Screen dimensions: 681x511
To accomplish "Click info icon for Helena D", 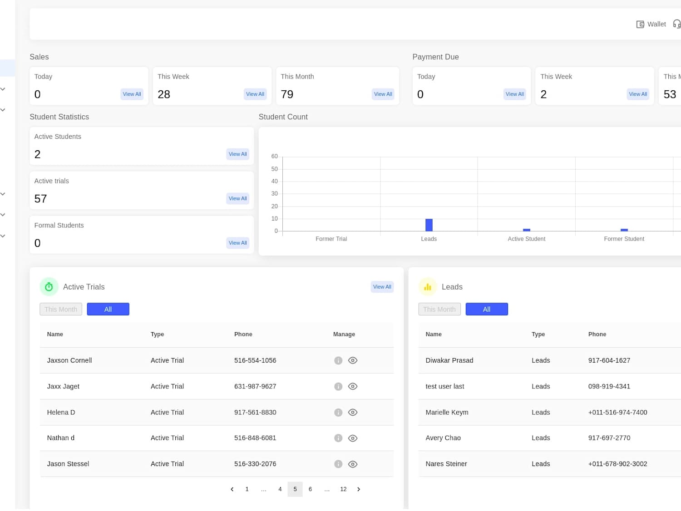I will point(338,413).
